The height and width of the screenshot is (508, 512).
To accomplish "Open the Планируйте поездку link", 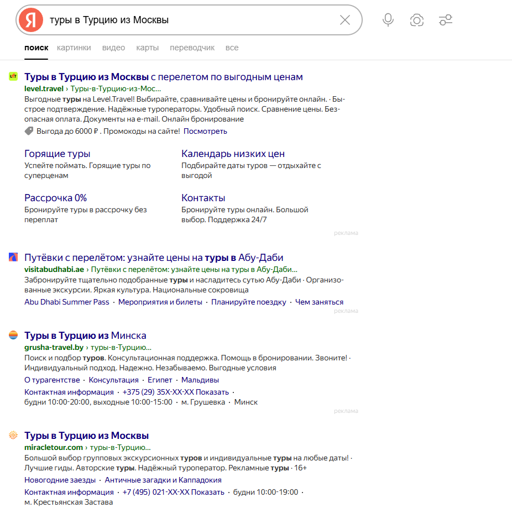I will point(248,302).
